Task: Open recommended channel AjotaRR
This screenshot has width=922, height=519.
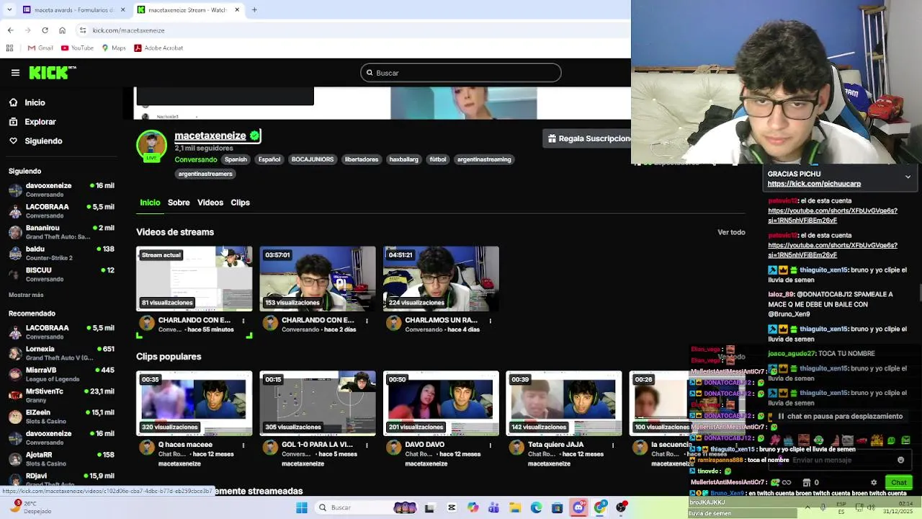Action: pos(62,458)
